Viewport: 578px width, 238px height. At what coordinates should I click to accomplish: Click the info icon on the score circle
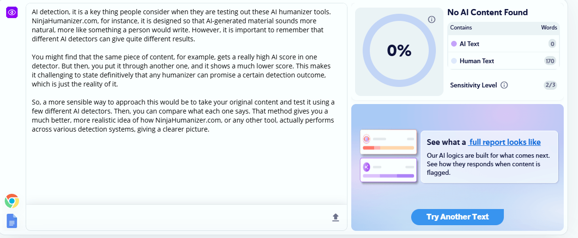click(x=432, y=19)
